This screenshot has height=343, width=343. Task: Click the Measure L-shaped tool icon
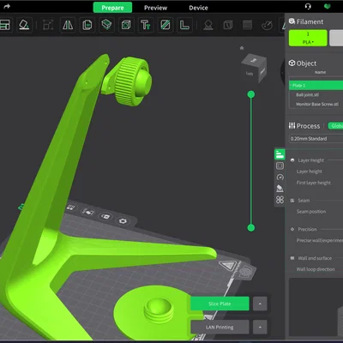(x=184, y=25)
